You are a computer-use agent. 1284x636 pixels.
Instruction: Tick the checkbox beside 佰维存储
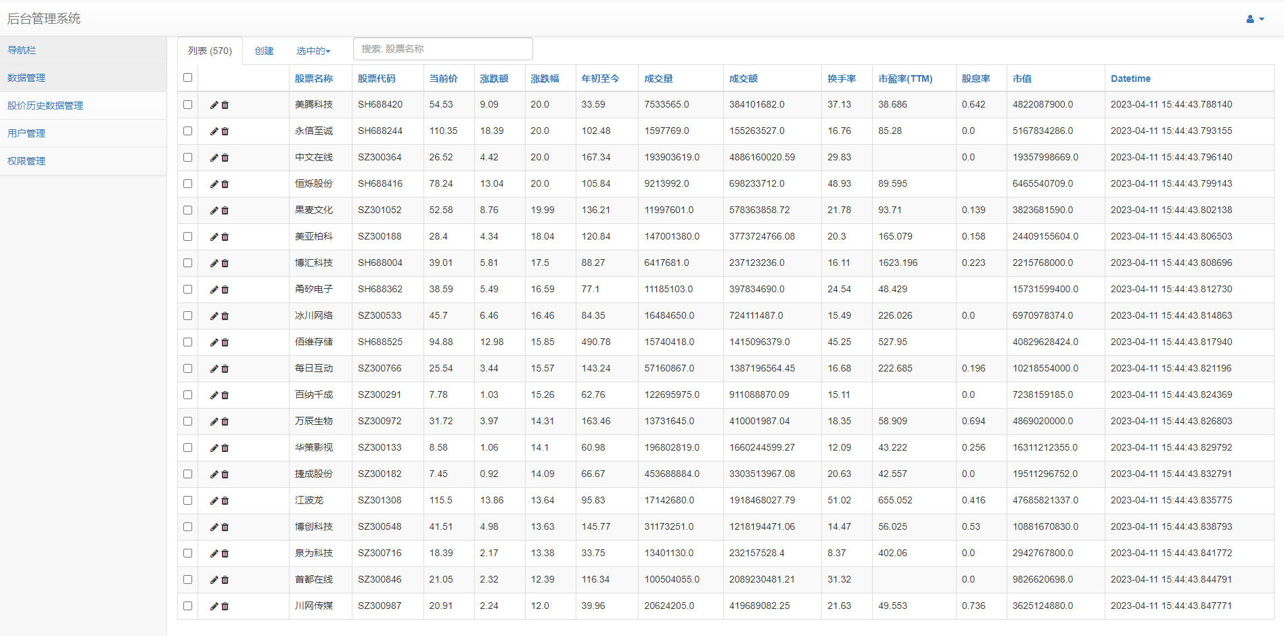(188, 342)
